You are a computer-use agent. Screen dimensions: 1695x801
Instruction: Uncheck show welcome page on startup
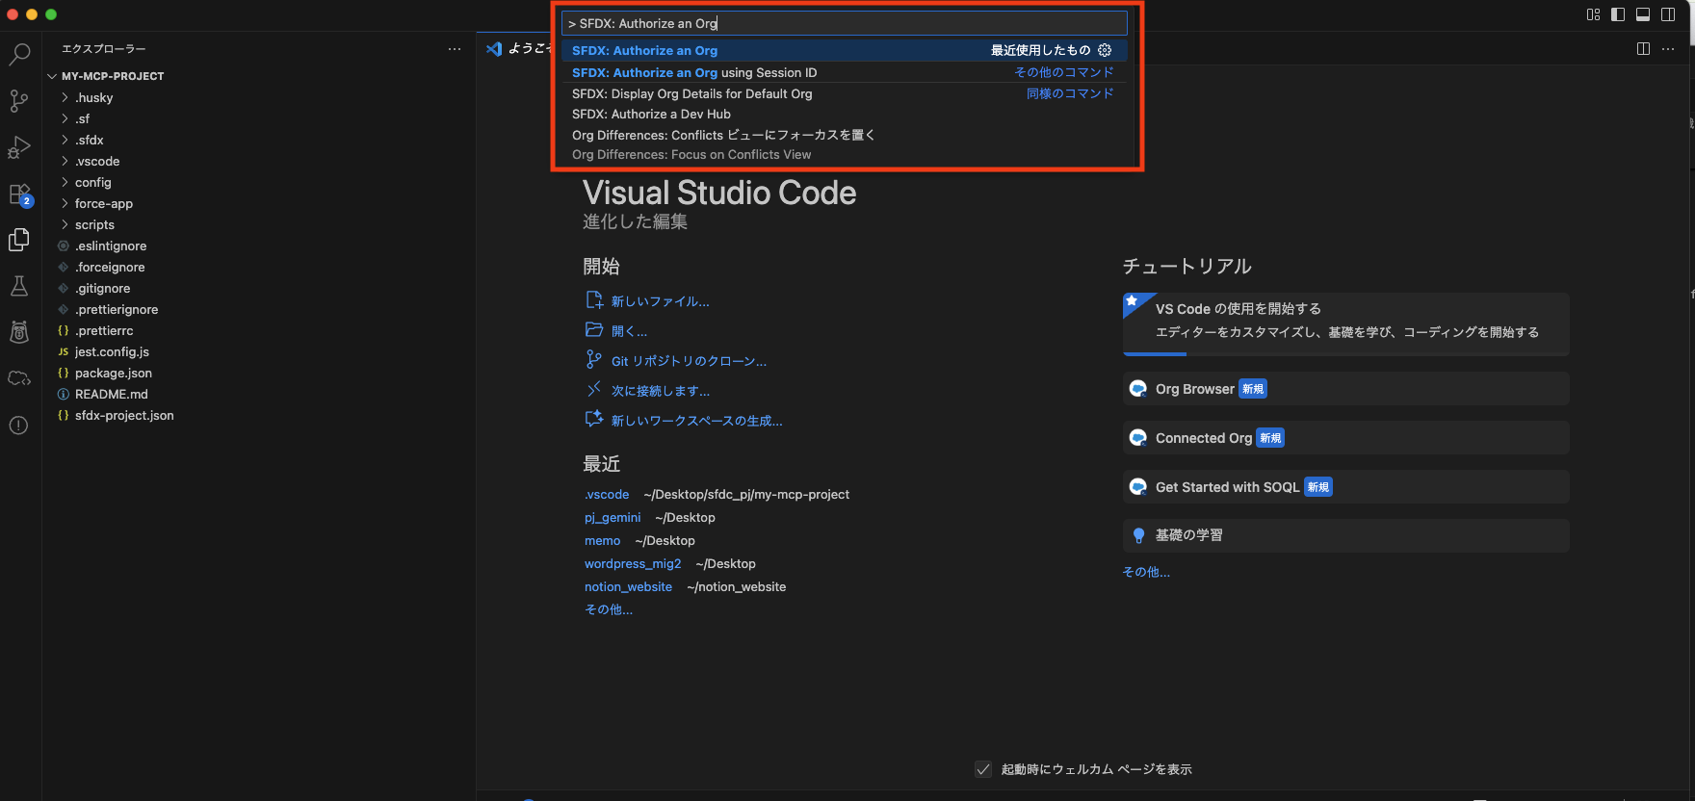983,769
